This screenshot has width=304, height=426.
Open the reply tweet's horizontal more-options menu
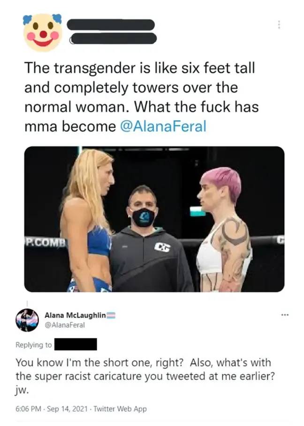[285, 315]
